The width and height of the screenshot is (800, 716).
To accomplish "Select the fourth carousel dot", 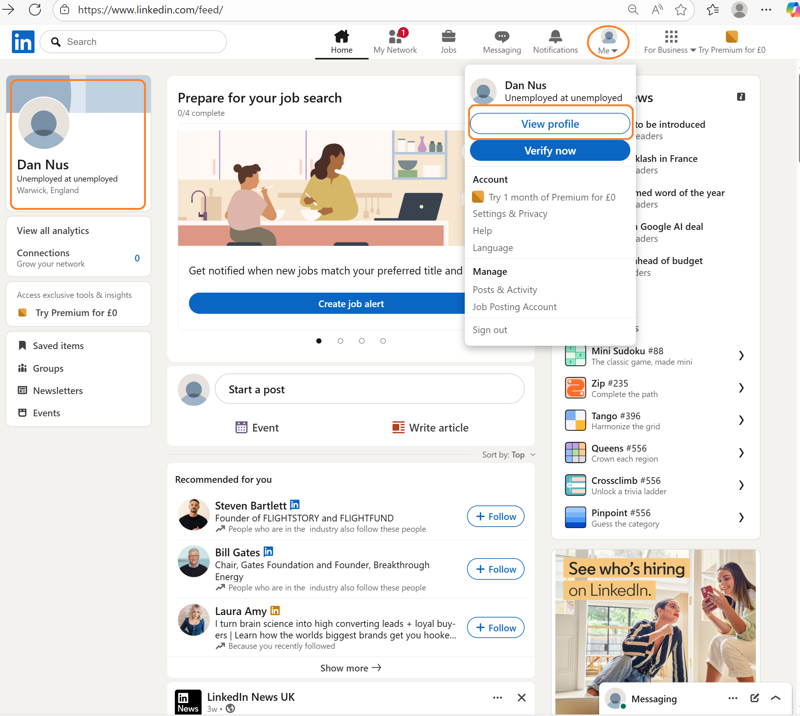I will point(383,341).
